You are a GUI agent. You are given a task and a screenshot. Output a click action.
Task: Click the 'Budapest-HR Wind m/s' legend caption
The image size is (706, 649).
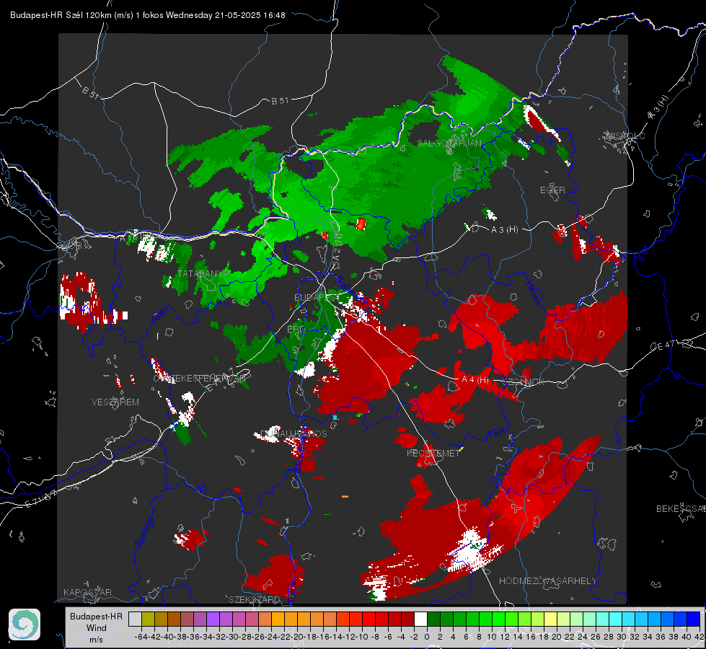(97, 627)
